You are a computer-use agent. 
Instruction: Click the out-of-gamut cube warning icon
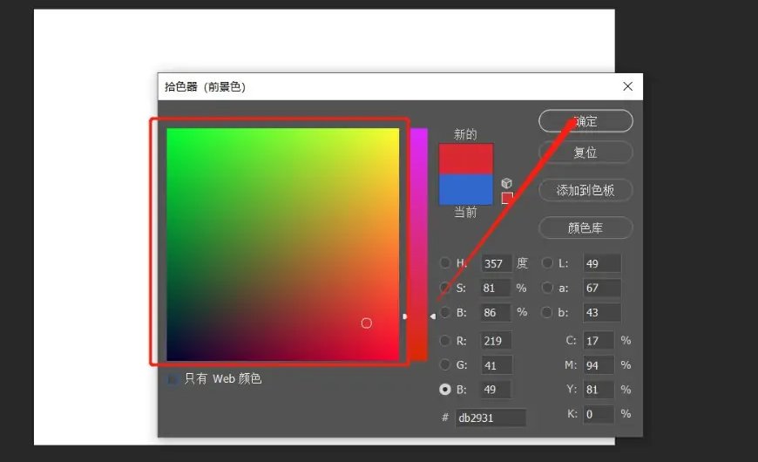pyautogui.click(x=506, y=183)
